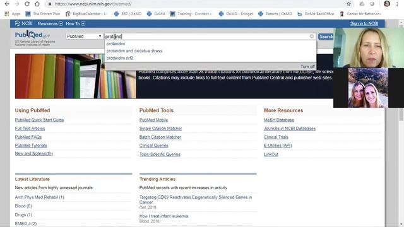The image size is (404, 227).
Task: Open New and Noteworthy
Action: 34,153
